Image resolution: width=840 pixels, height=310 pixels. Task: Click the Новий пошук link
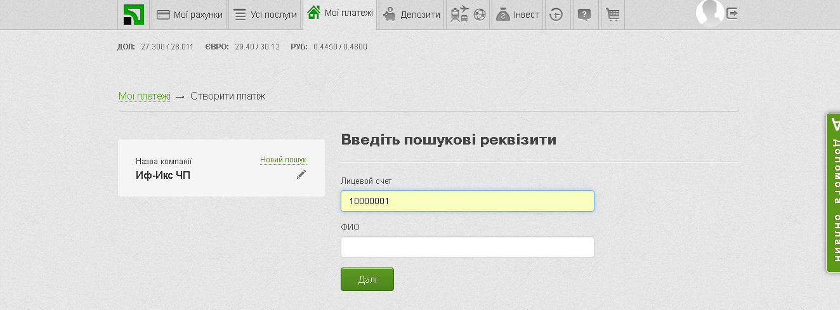click(x=283, y=160)
